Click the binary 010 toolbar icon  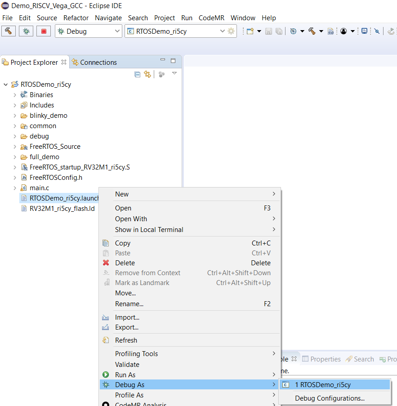point(331,31)
